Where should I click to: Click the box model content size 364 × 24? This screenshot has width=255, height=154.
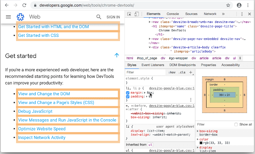[x=224, y=95]
